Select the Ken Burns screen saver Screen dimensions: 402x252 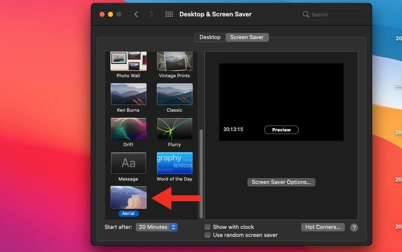coord(128,94)
